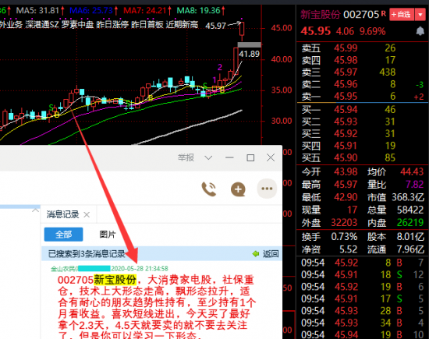Switch to the 图片 filter tab
The image size is (429, 339).
(x=108, y=235)
